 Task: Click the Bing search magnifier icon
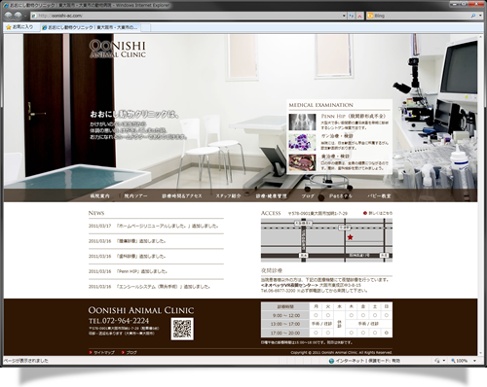point(473,16)
